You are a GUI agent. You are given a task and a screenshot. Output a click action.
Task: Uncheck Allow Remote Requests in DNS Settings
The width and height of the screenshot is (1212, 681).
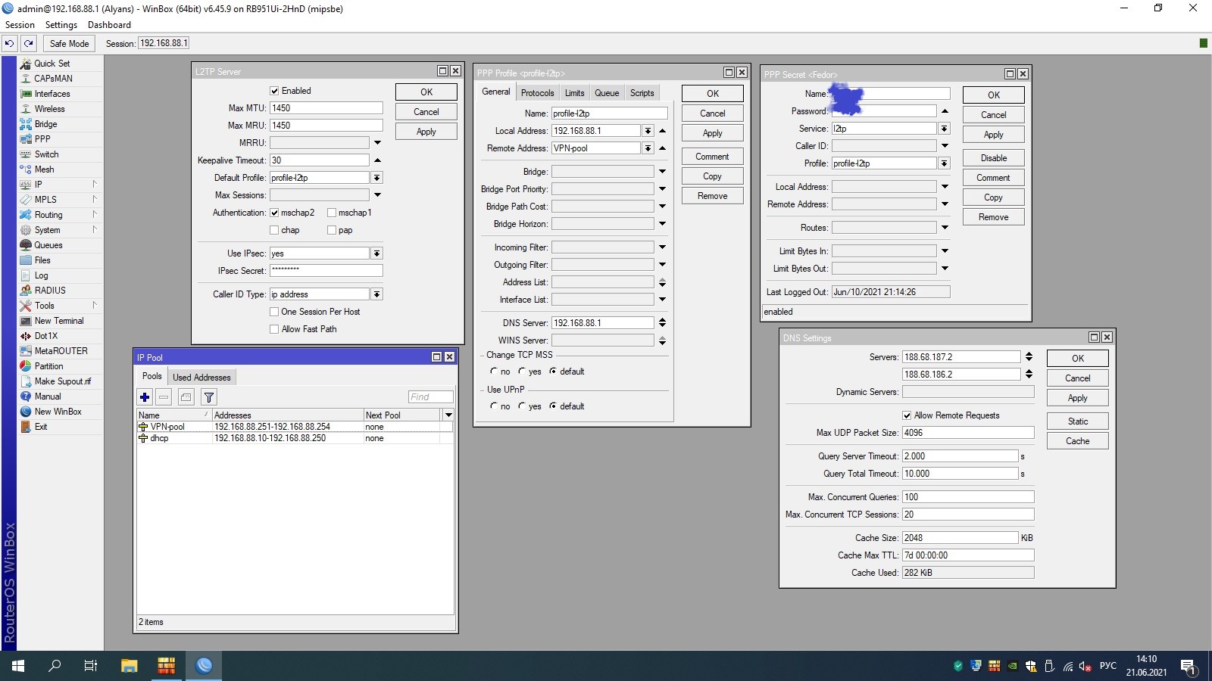[x=907, y=415]
